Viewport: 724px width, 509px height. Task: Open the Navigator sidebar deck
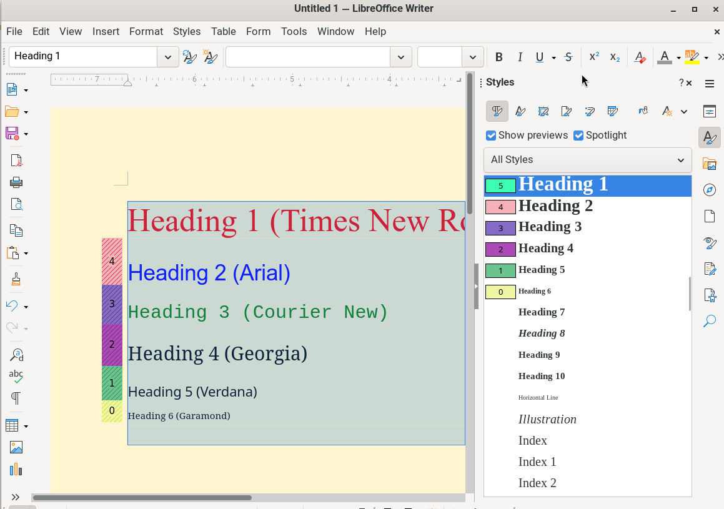pos(709,190)
